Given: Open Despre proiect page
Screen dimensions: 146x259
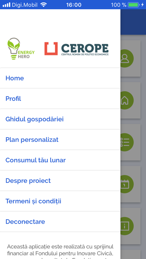Looking at the screenshot, I should [x=60, y=180].
